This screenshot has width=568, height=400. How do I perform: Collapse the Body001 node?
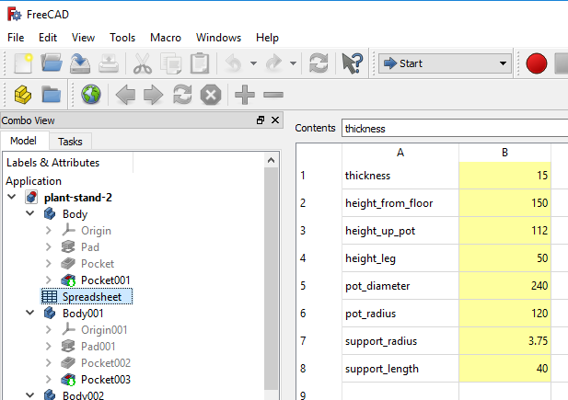click(30, 313)
